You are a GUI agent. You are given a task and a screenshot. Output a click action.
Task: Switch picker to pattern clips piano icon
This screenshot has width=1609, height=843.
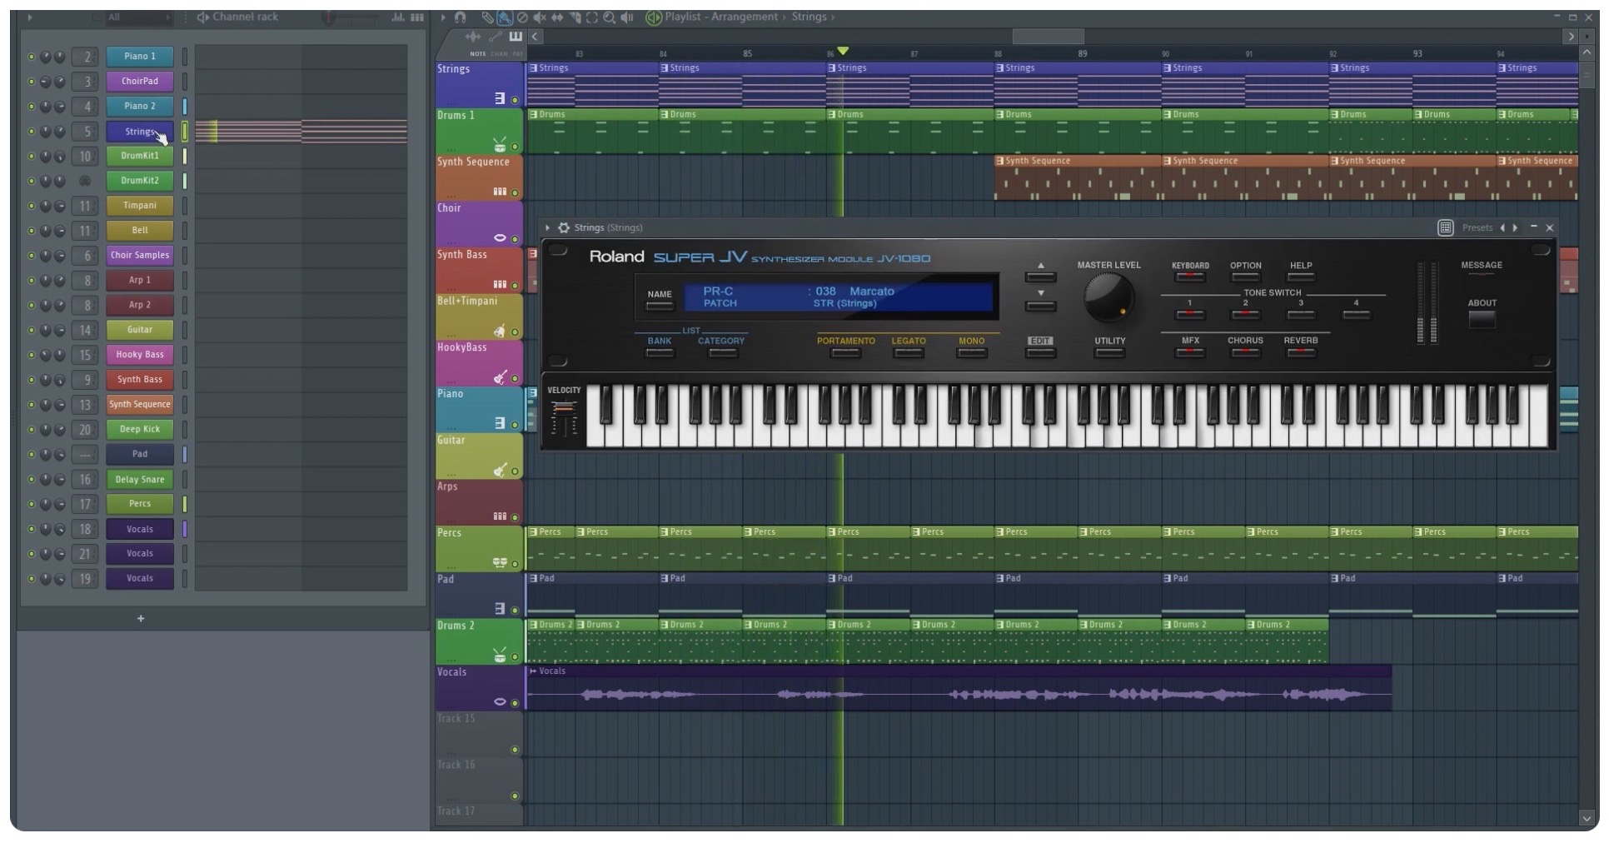[x=516, y=37]
